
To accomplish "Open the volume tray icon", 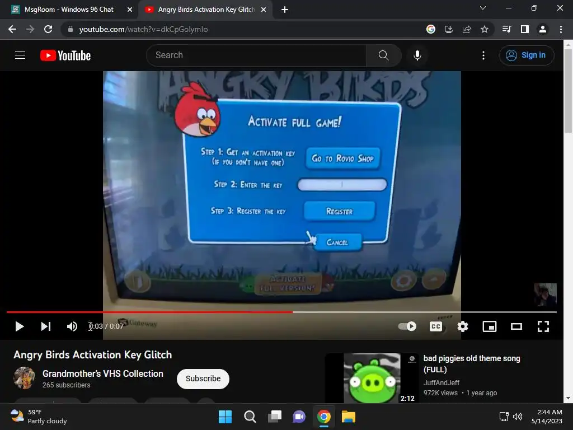I will tap(518, 417).
